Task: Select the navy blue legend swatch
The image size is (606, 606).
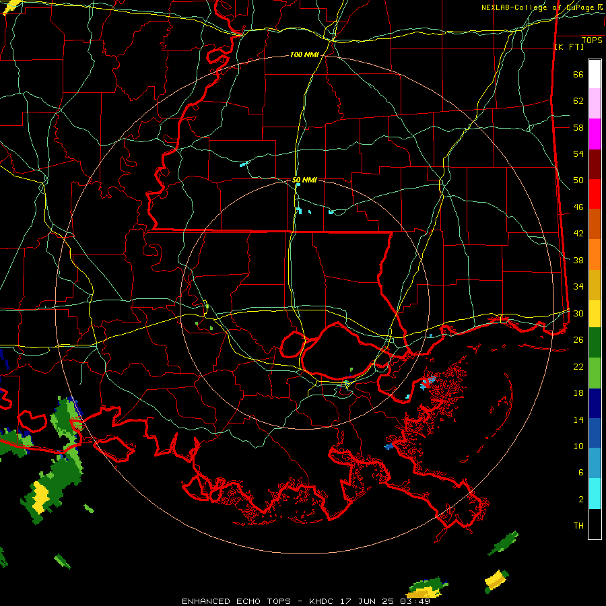Action: [595, 403]
